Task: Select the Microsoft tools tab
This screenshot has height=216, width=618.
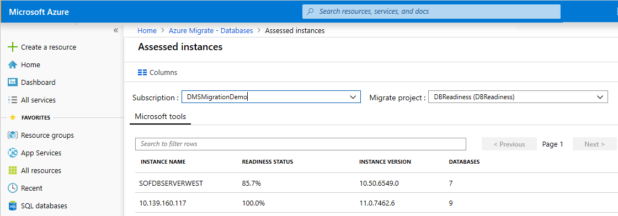Action: (161, 116)
